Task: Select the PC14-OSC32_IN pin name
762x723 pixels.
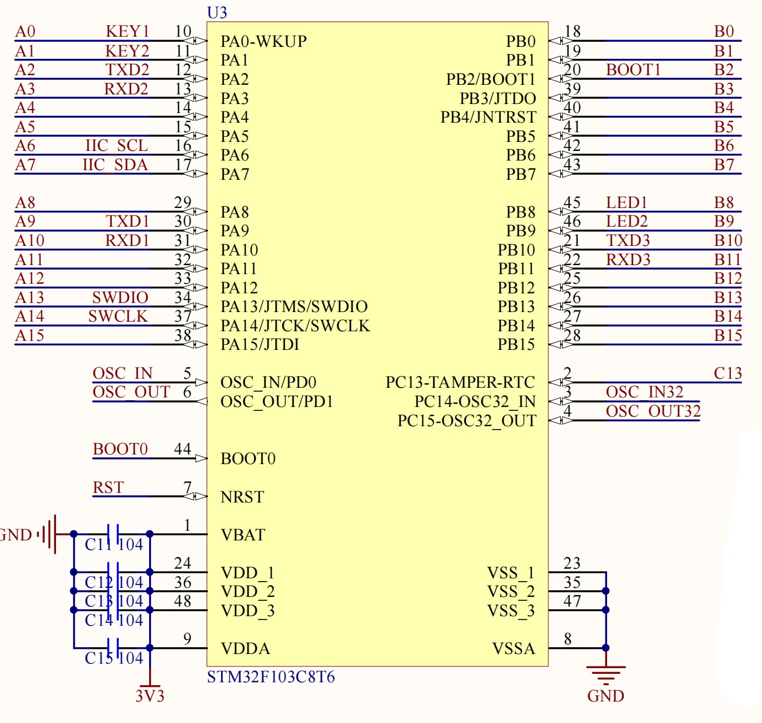Action: (x=475, y=402)
